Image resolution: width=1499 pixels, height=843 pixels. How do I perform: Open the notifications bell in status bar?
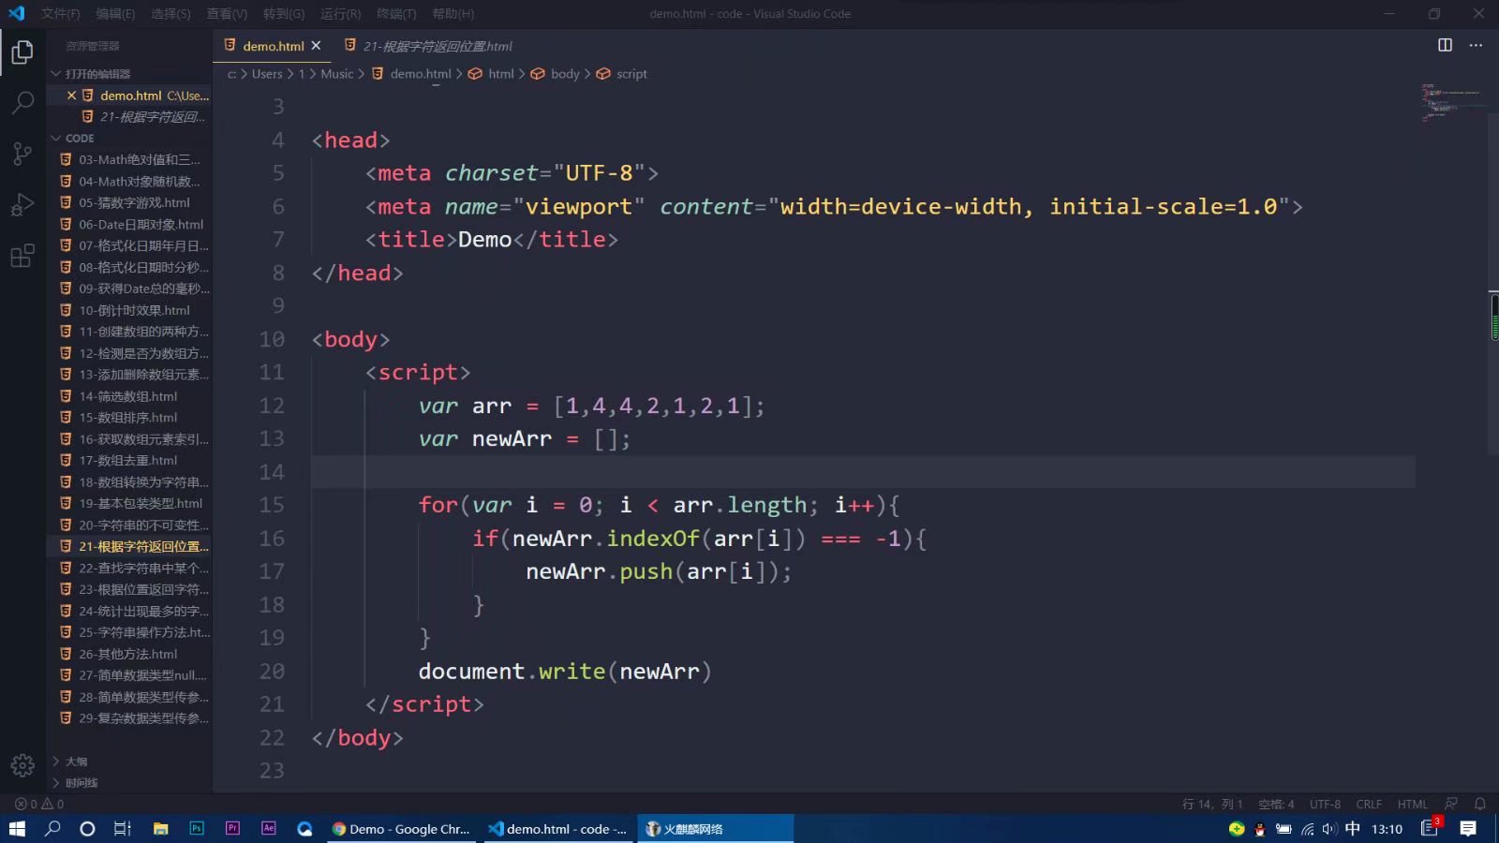(1480, 804)
